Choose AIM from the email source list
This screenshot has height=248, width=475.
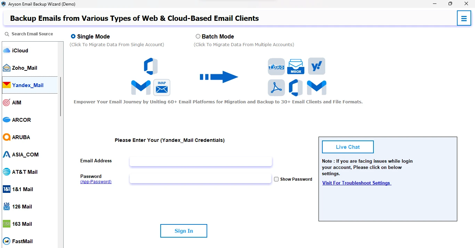(16, 102)
